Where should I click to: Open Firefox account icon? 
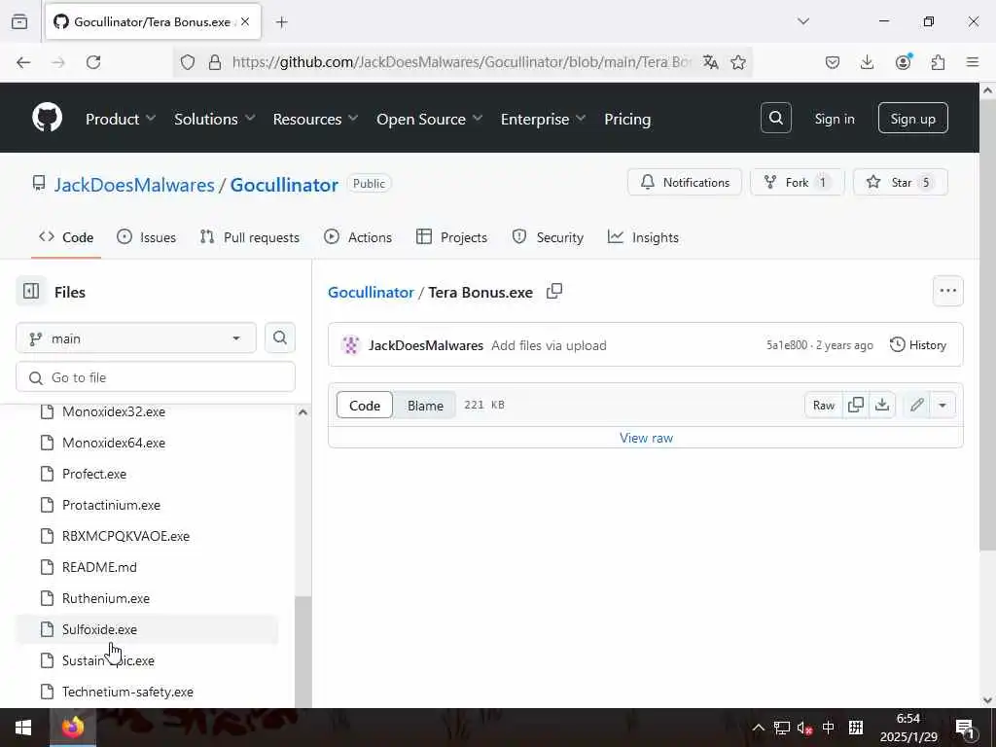903,62
